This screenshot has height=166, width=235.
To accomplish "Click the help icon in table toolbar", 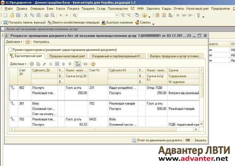I will pyautogui.click(x=93, y=64).
